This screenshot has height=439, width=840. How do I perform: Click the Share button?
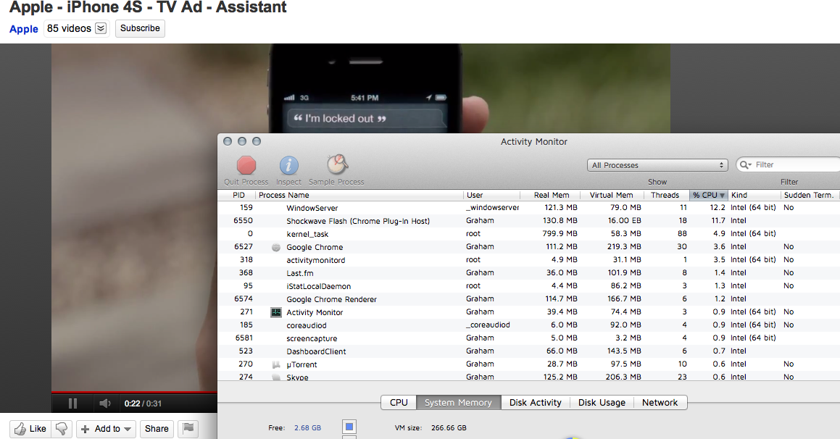pos(157,429)
